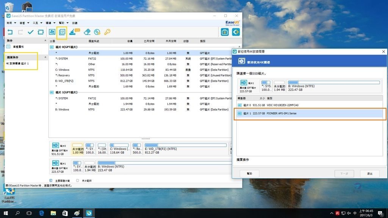
Task: Click the Undo arrow in the toolbar
Action: (10, 32)
